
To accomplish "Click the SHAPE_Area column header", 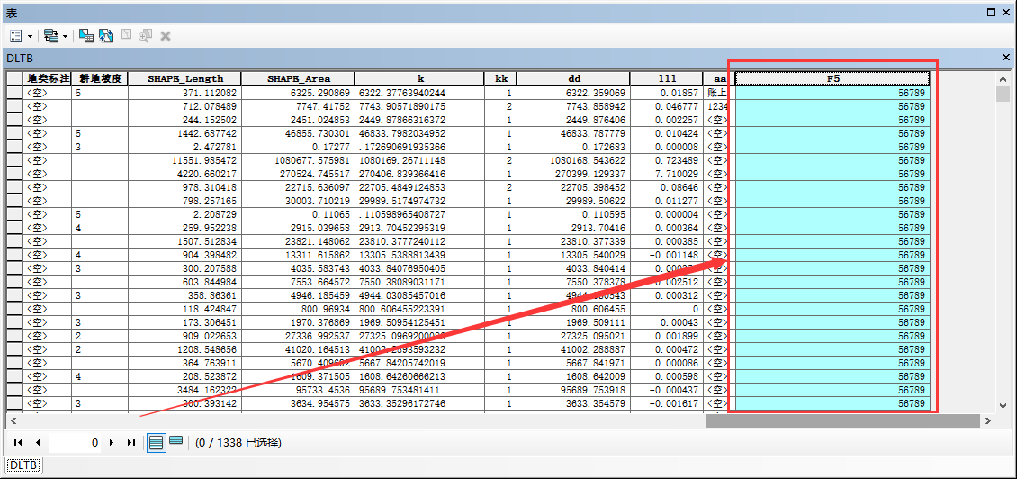I will pyautogui.click(x=299, y=78).
